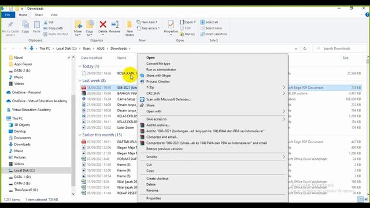Viewport: 370px width, 208px height.
Task: Click the Size column header
Action: click(x=346, y=58)
